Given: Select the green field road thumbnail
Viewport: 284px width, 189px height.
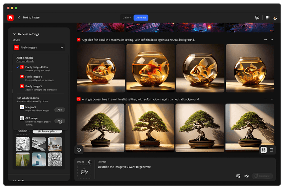Looking at the screenshot, I should click(x=23, y=159).
